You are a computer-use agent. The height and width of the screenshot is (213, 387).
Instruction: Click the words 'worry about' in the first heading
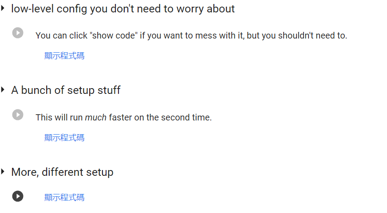tap(205, 9)
